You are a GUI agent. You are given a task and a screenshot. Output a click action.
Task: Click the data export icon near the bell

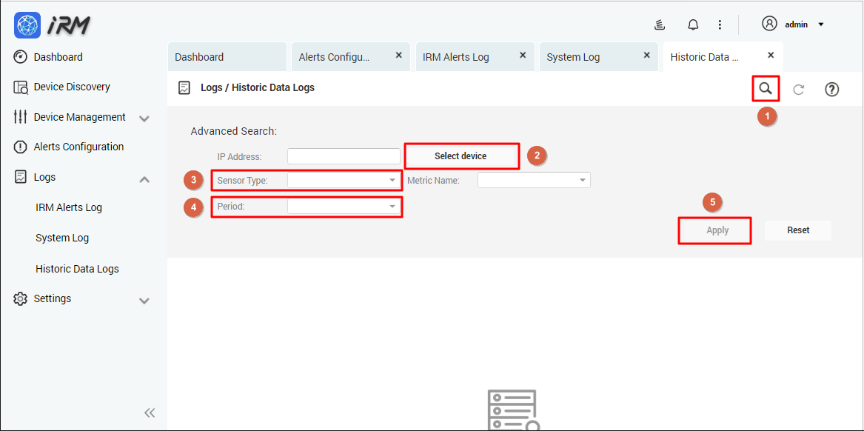coord(660,24)
